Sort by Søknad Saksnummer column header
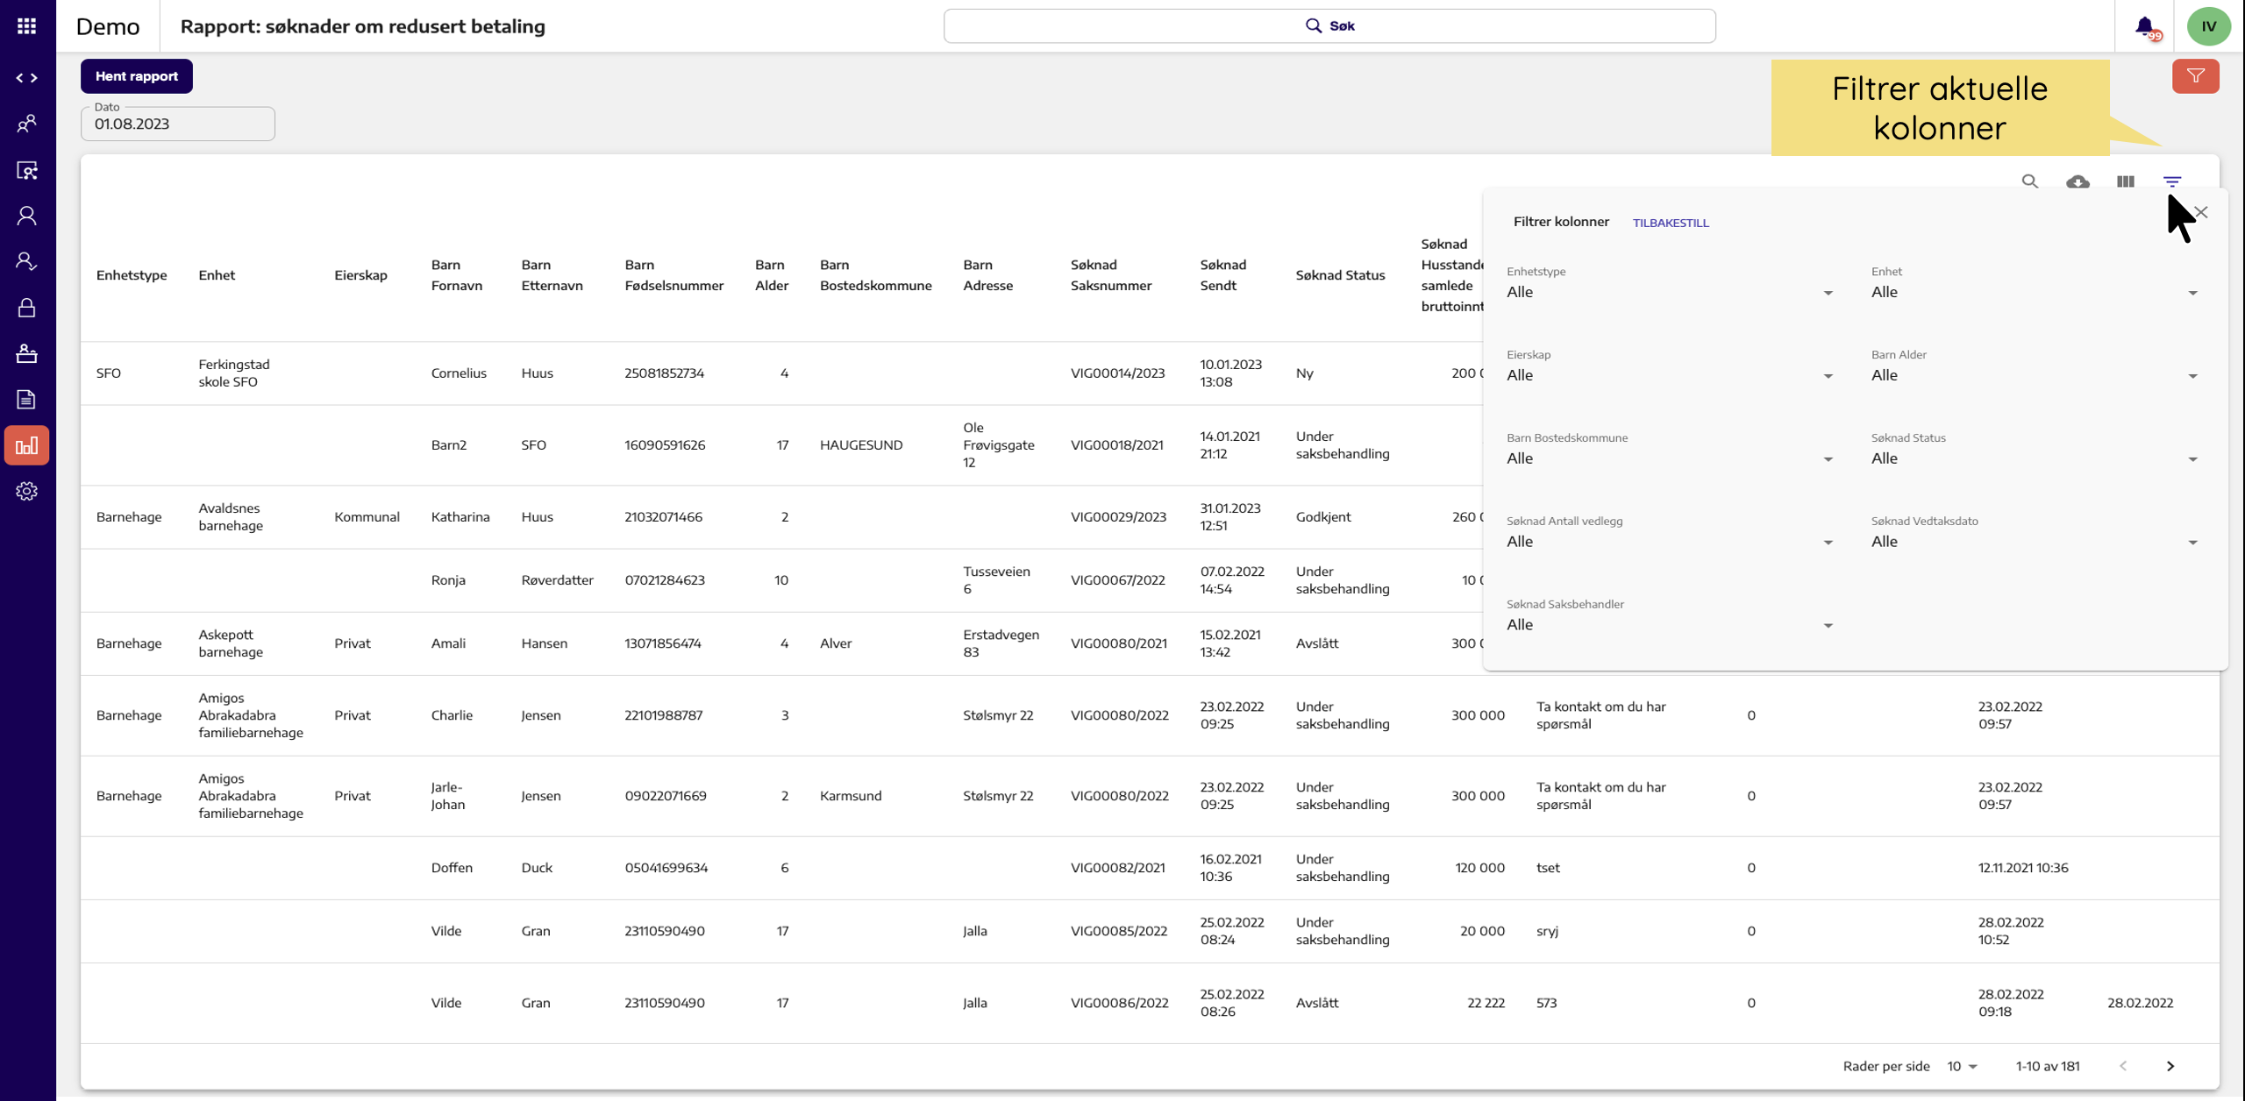Screen dimensions: 2245x1101 [1111, 275]
